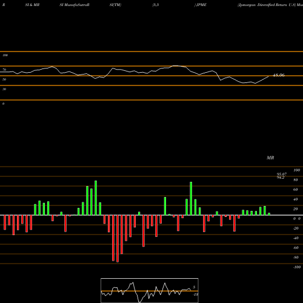Click the MR axis label -100
This screenshot has height=303, width=303.
[x=297, y=267]
